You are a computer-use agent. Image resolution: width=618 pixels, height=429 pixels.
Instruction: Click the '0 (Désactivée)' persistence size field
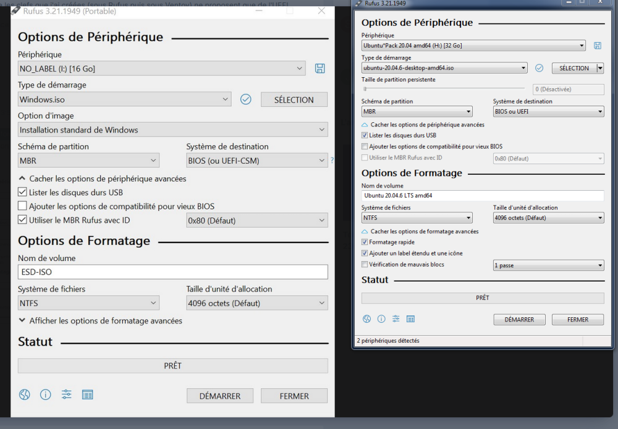(569, 90)
